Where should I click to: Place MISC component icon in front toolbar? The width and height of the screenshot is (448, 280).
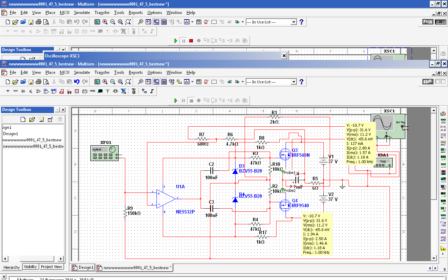coord(92,91)
